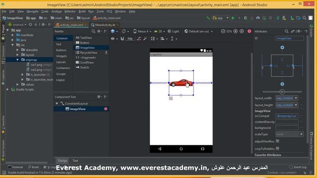The height and width of the screenshot is (178, 317).
Task: Switch to the Text tab at the bottom of the editor
Action: (75, 161)
